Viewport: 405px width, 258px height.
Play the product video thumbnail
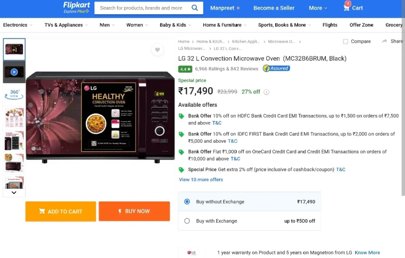[x=14, y=72]
